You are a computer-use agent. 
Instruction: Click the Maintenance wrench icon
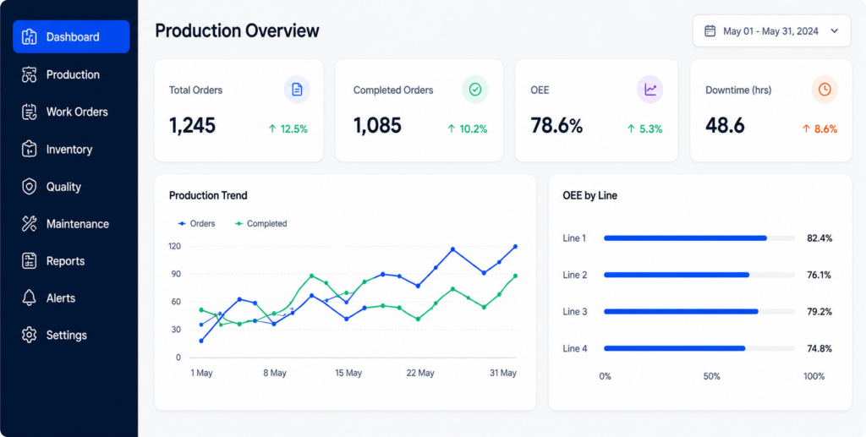coord(30,224)
